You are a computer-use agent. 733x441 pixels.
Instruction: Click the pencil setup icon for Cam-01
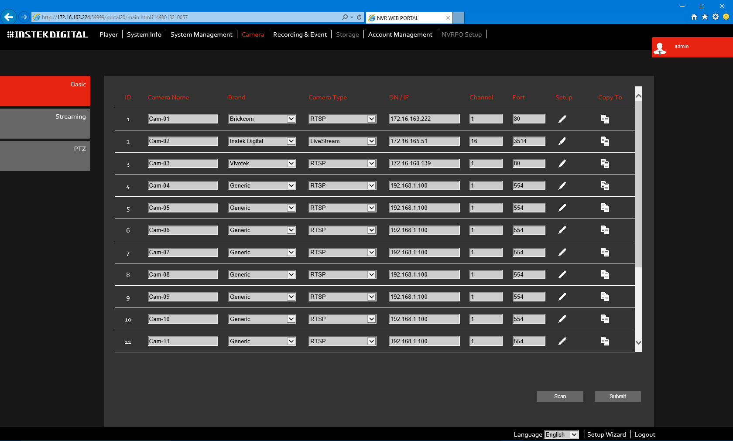click(562, 119)
